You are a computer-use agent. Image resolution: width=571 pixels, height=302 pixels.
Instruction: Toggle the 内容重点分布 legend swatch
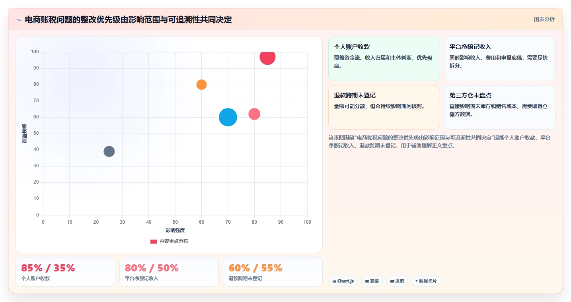154,241
